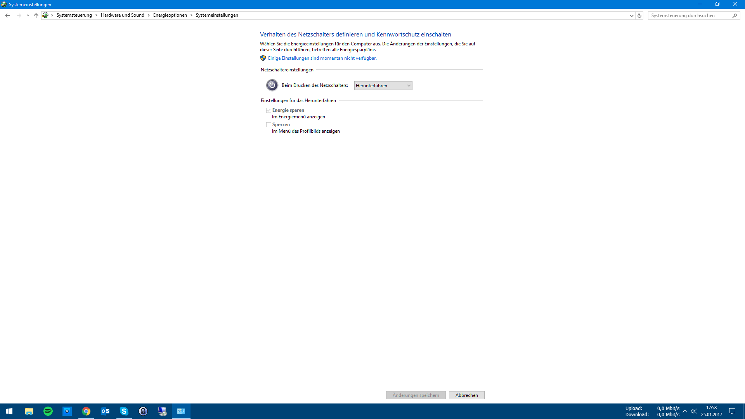Open Google Chrome from the taskbar

[86, 411]
